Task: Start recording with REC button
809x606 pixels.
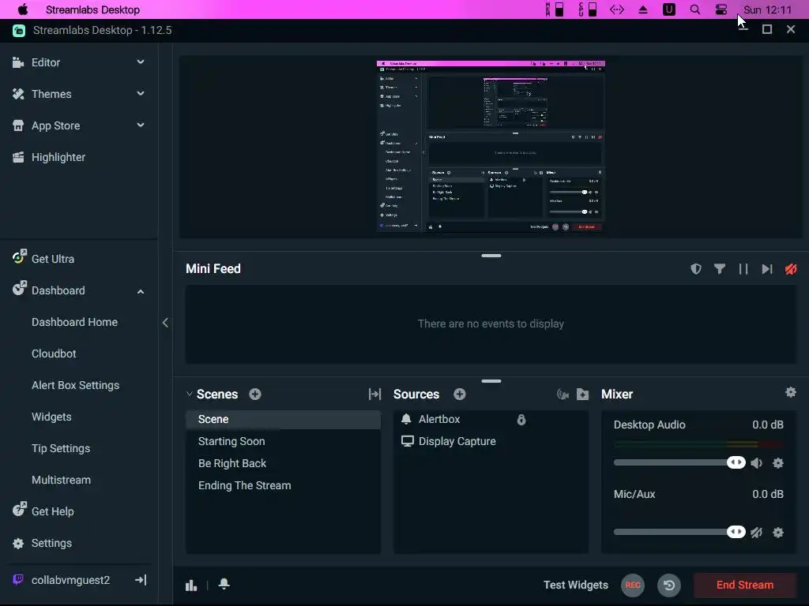Action: pyautogui.click(x=633, y=585)
